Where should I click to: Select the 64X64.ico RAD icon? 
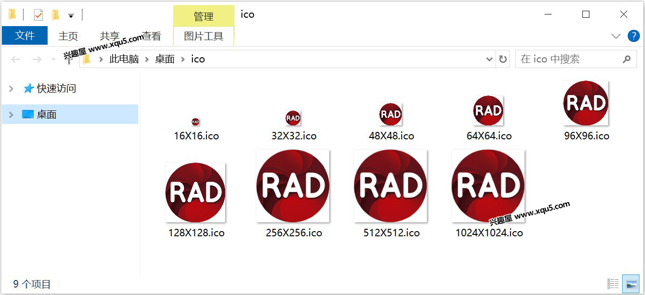tap(488, 110)
